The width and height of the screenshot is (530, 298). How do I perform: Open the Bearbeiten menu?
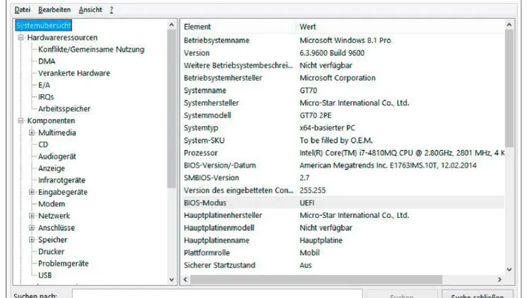(54, 10)
